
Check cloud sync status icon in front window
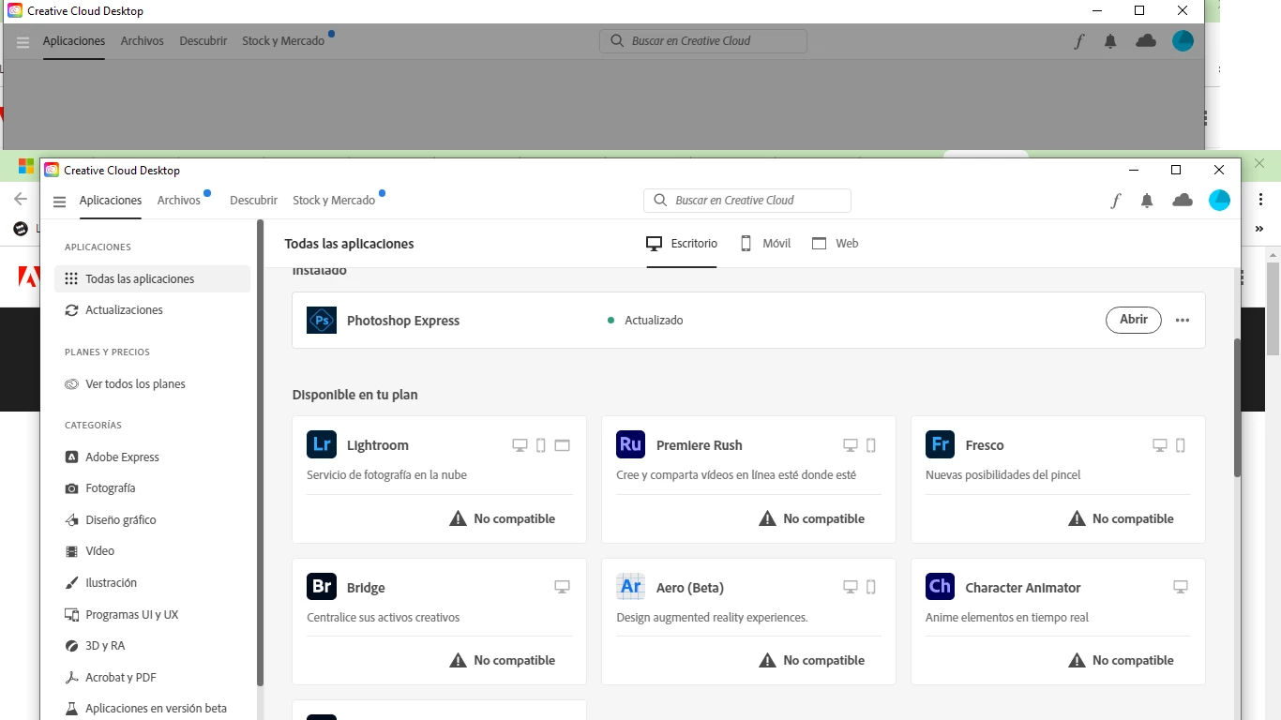(x=1183, y=201)
